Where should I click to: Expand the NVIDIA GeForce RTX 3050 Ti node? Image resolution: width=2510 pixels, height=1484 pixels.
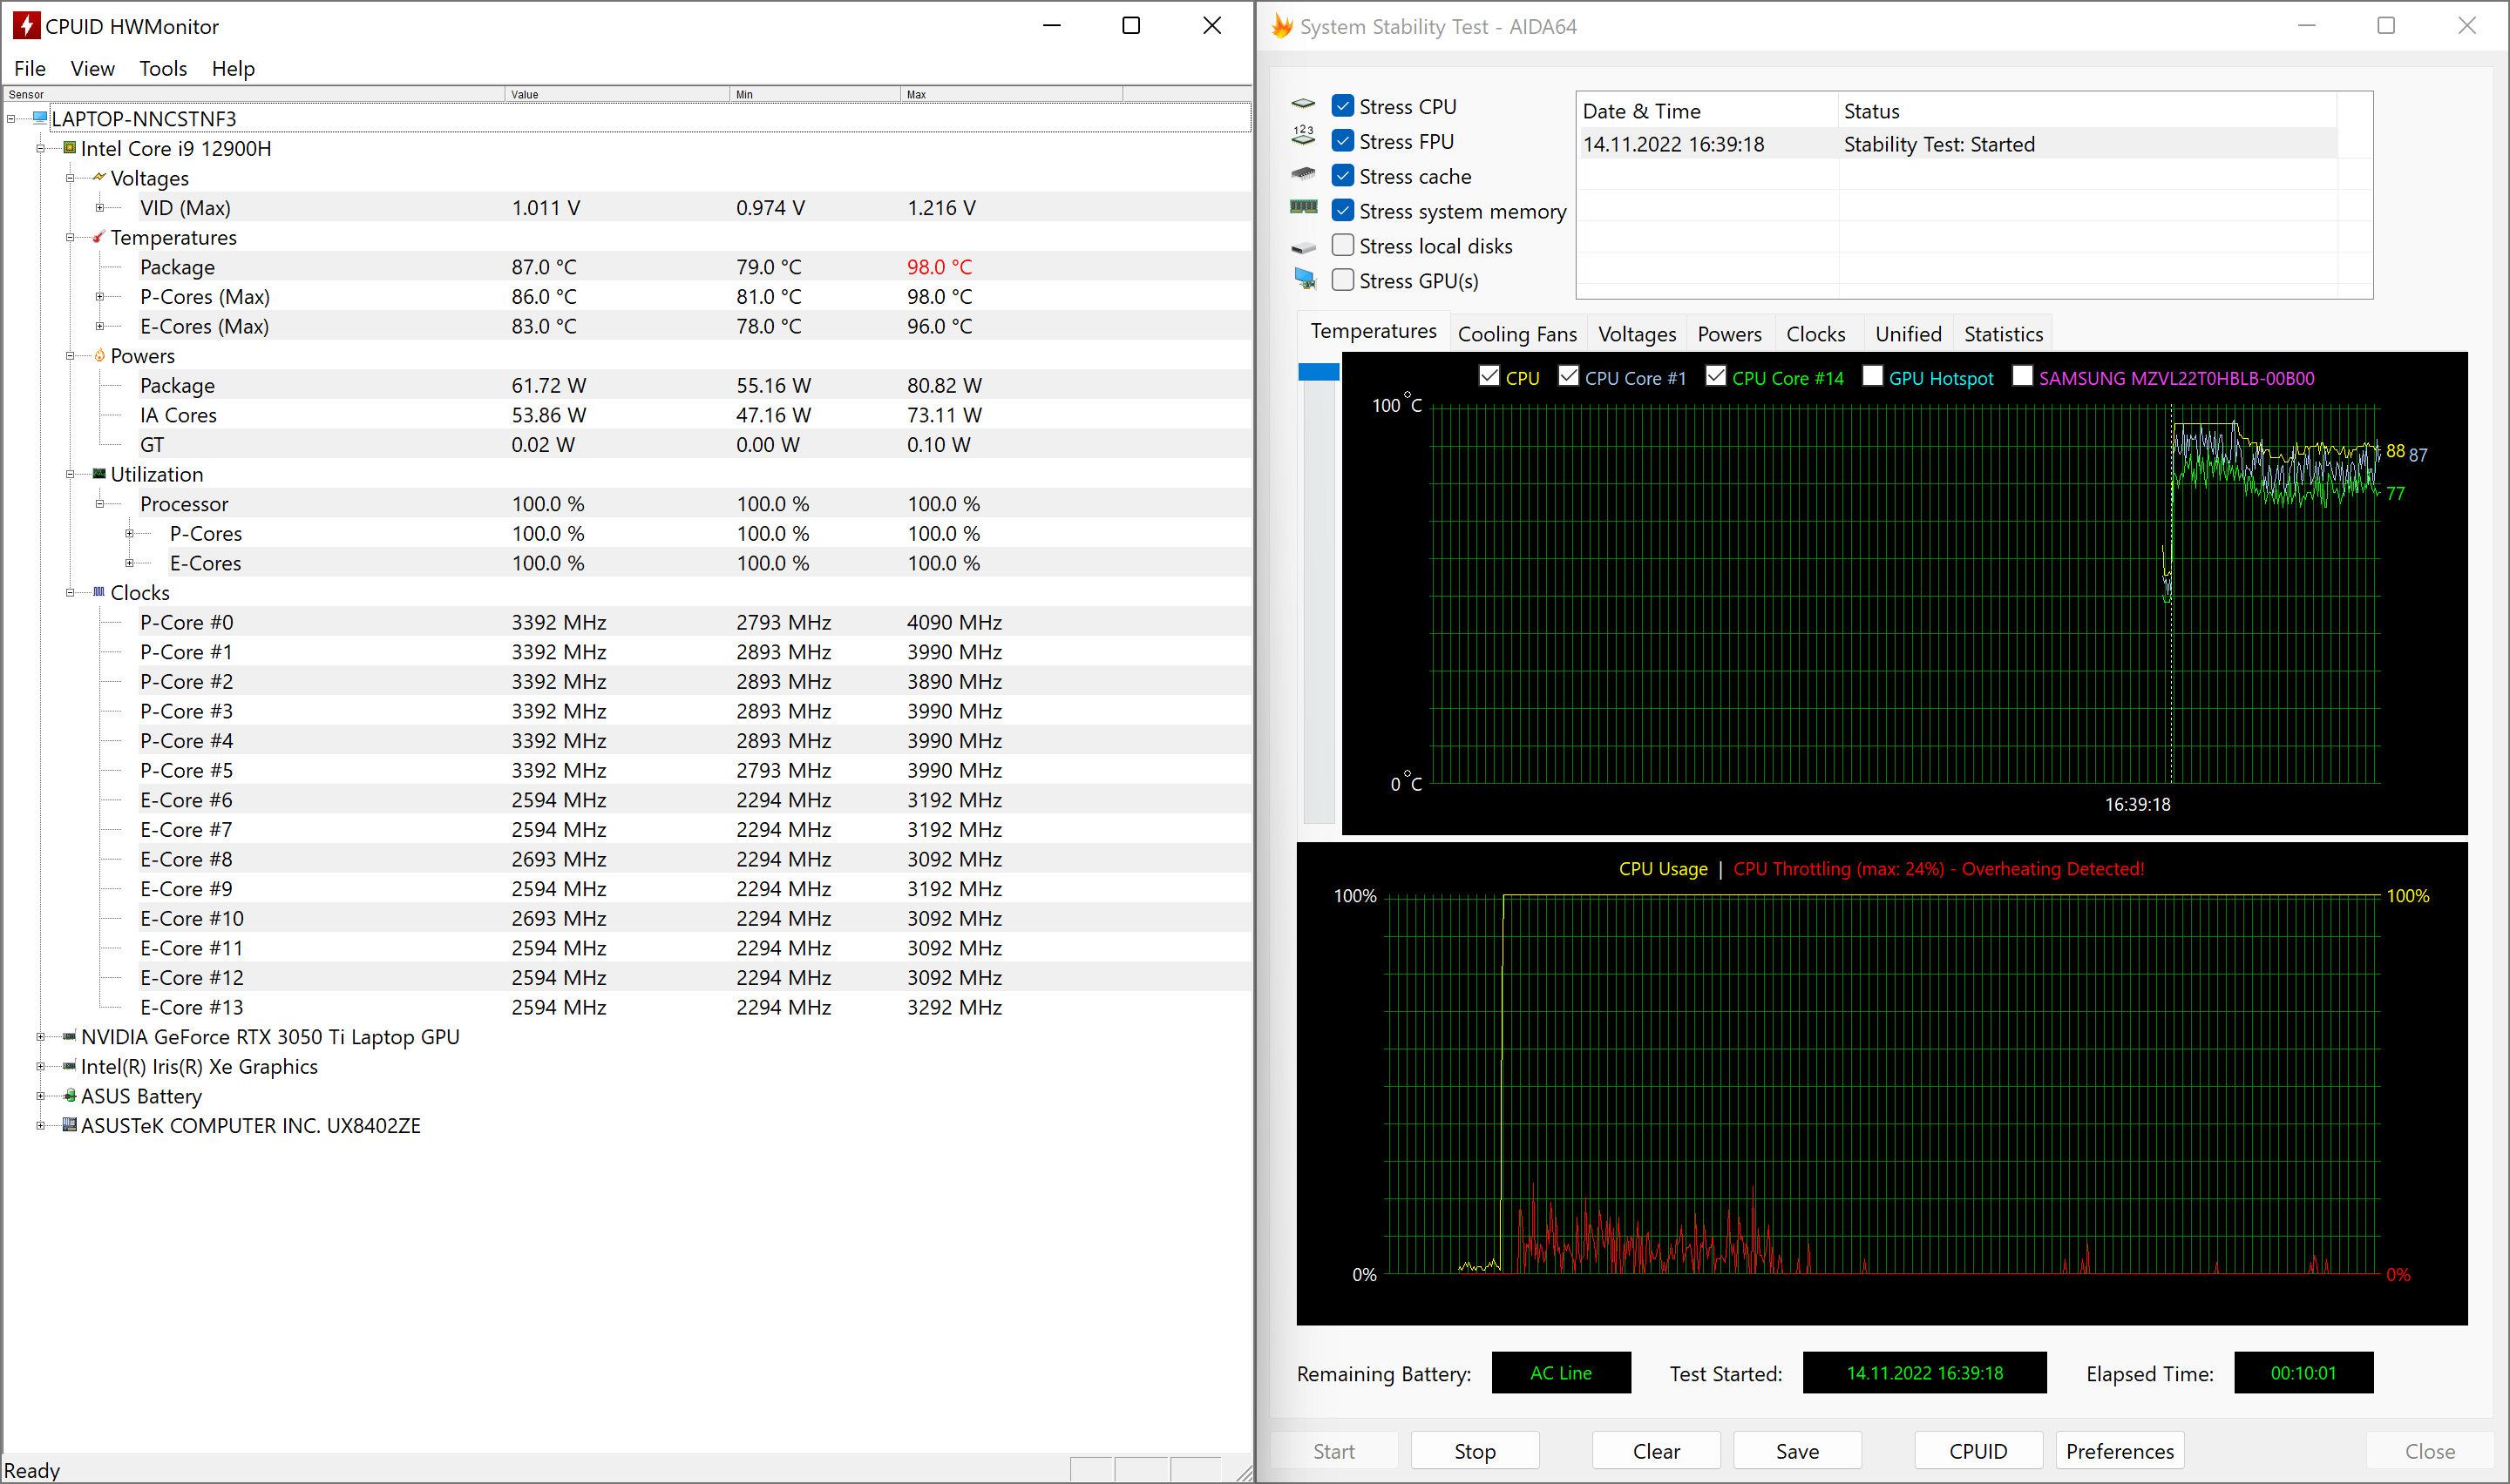click(x=40, y=1037)
